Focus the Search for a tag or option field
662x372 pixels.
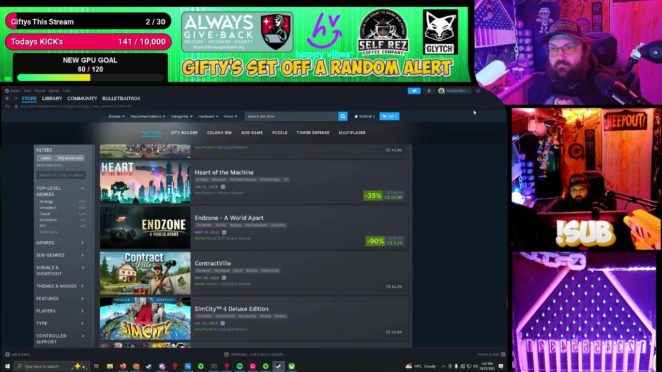coord(61,175)
